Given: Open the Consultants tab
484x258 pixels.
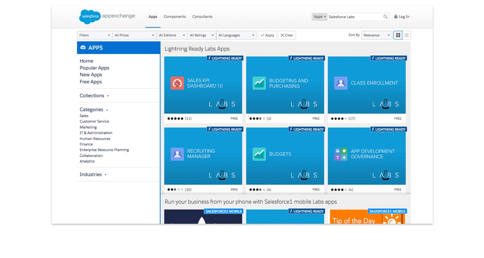Looking at the screenshot, I should tap(202, 17).
